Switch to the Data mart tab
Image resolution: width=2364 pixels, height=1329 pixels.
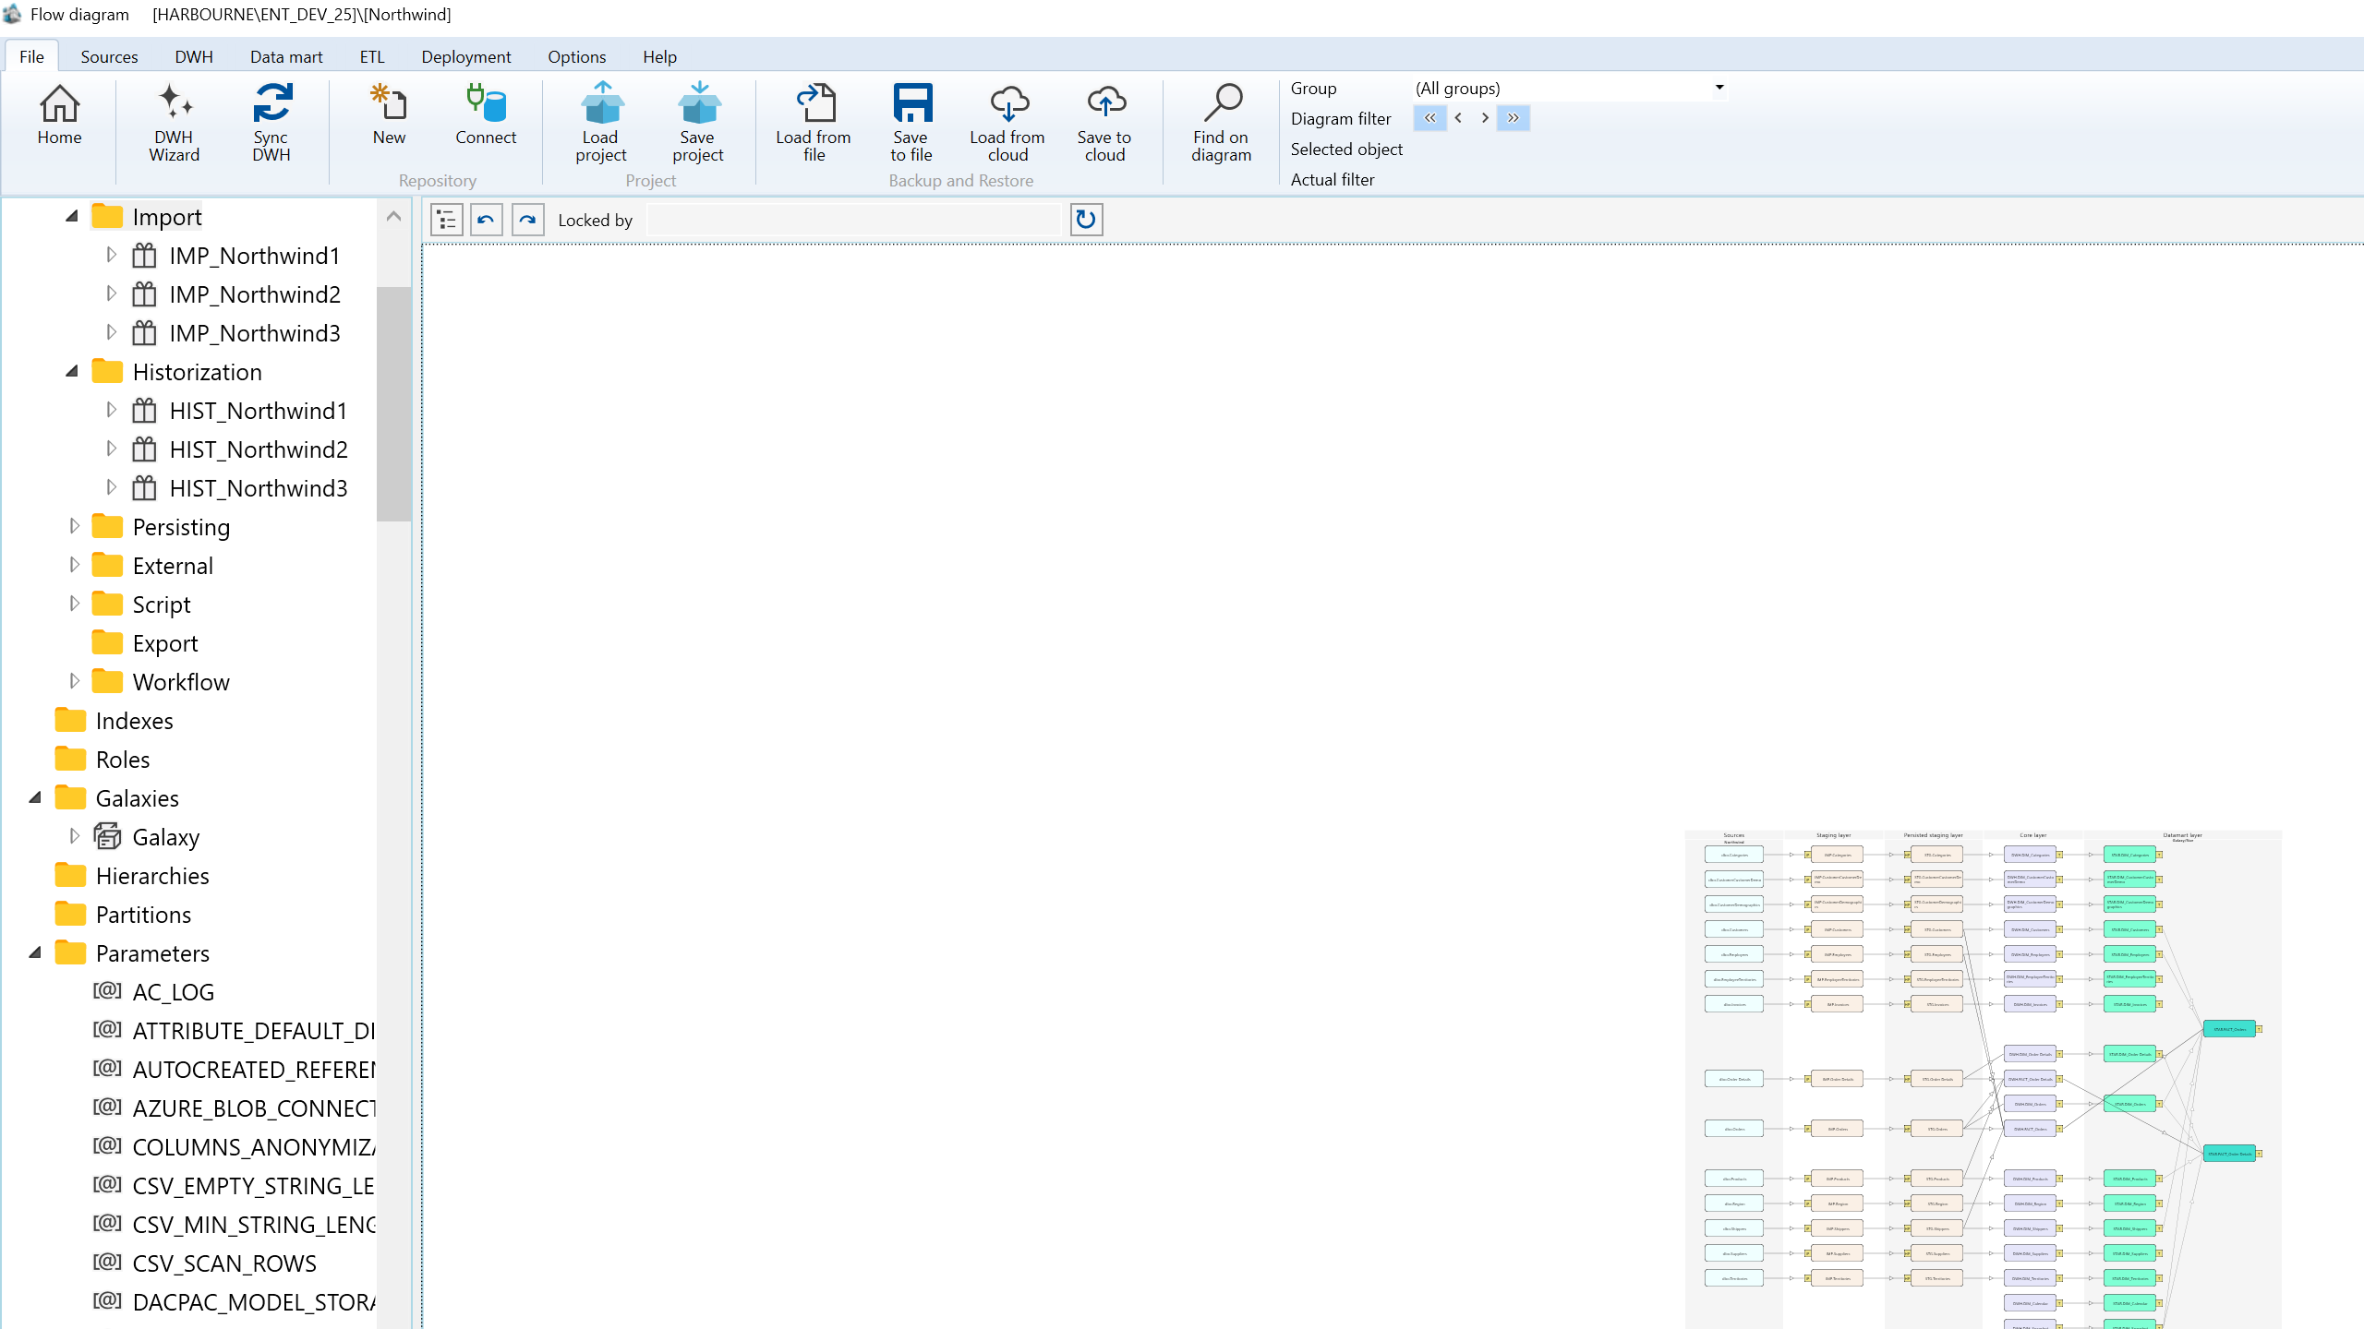(x=286, y=56)
